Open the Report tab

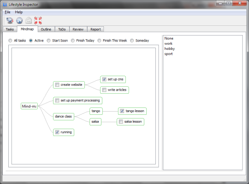point(95,29)
